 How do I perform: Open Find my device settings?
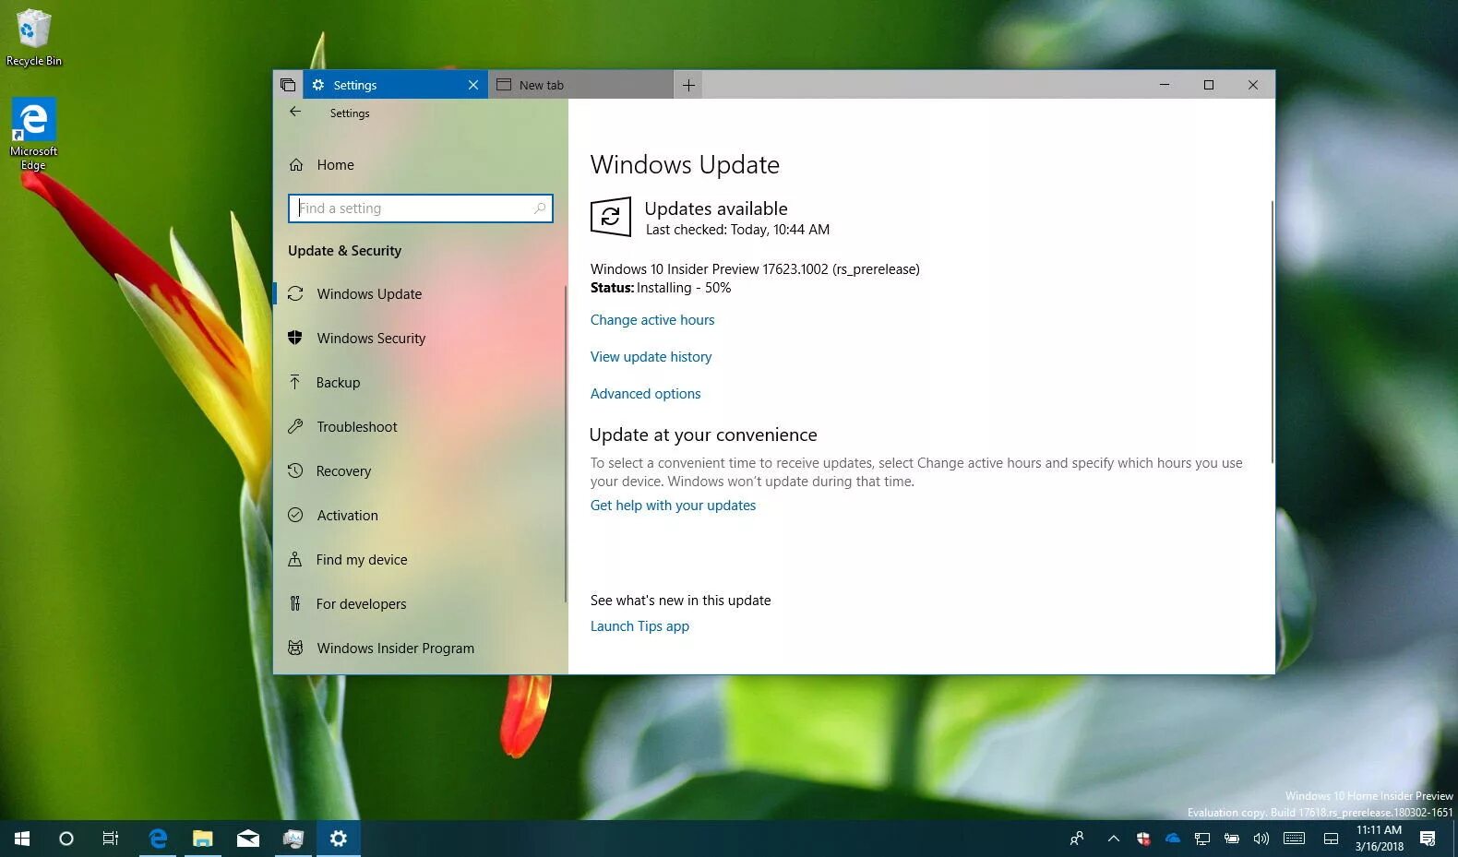pos(420,559)
